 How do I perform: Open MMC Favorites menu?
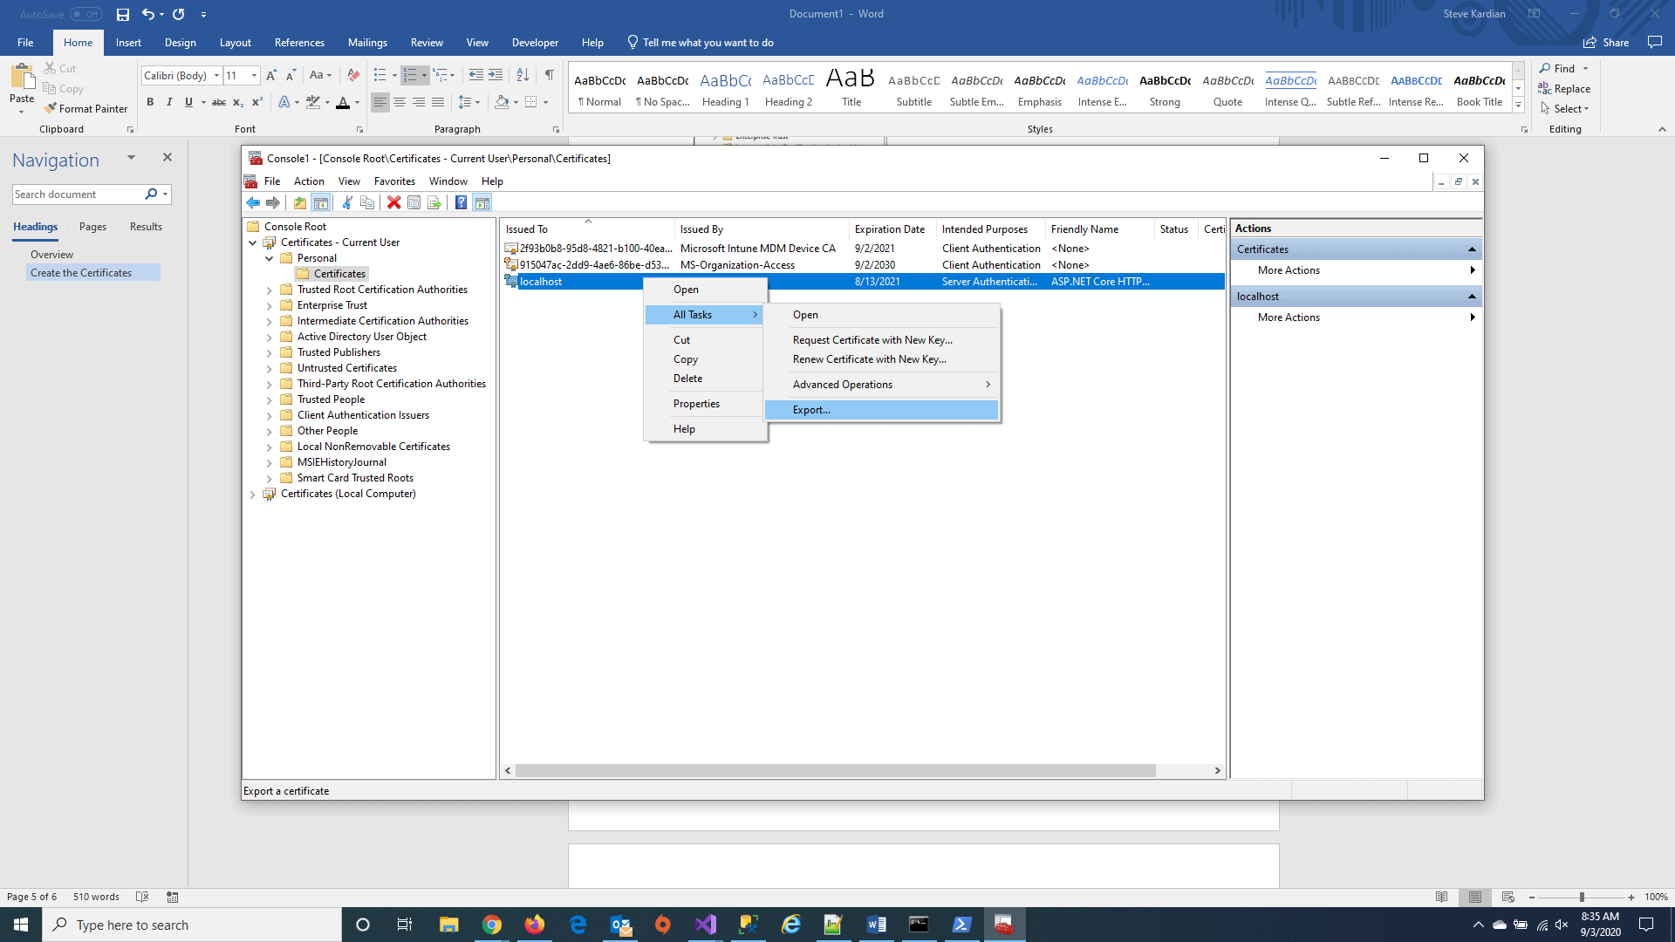[x=394, y=181]
